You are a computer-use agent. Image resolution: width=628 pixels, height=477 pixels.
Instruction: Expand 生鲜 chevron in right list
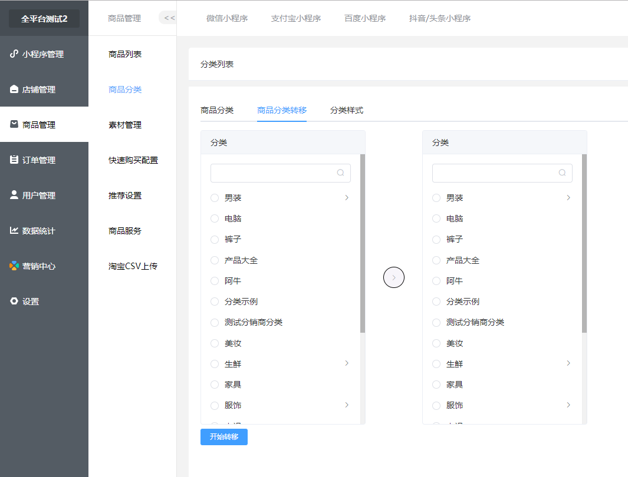coord(568,363)
